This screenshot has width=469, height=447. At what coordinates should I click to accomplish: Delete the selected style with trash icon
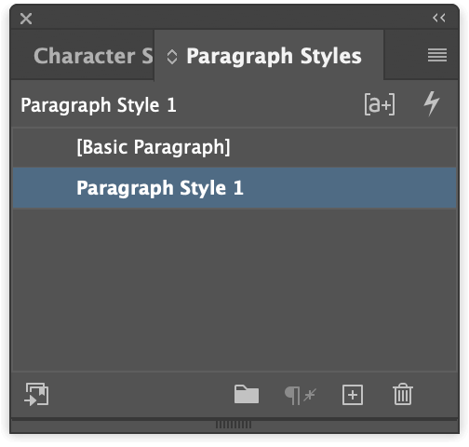(x=403, y=394)
